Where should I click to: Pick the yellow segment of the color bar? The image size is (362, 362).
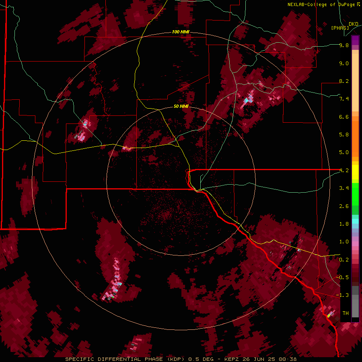(355, 172)
